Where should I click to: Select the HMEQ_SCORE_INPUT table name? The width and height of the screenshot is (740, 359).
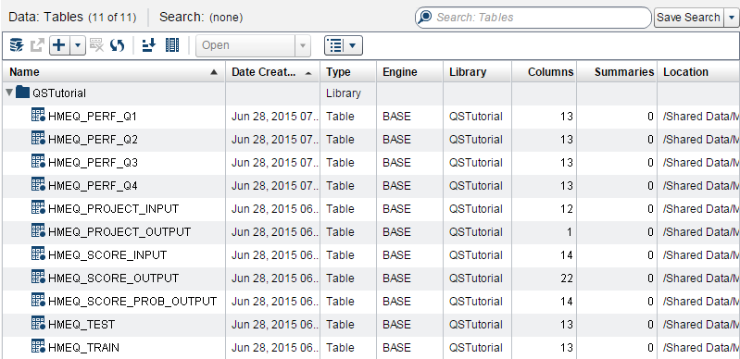coord(107,255)
